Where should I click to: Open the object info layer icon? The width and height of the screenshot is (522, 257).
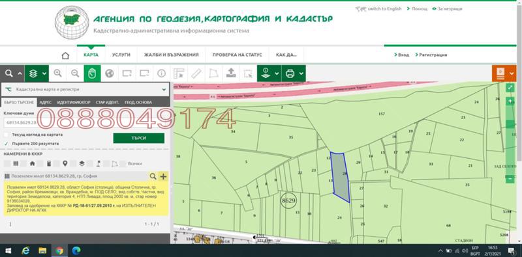[x=266, y=74]
